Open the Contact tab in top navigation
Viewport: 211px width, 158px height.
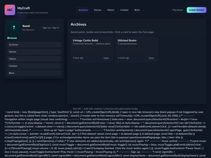124,10
